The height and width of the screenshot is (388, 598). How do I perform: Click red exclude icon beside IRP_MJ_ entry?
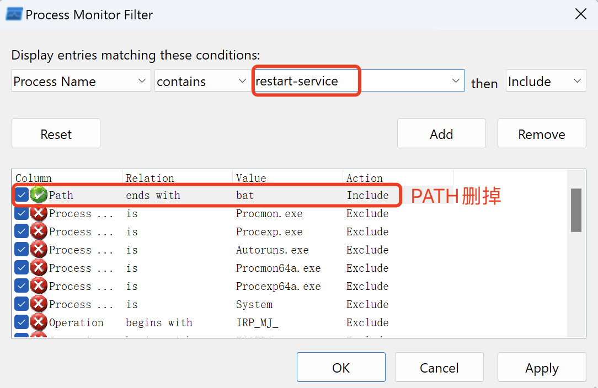pyautogui.click(x=39, y=322)
